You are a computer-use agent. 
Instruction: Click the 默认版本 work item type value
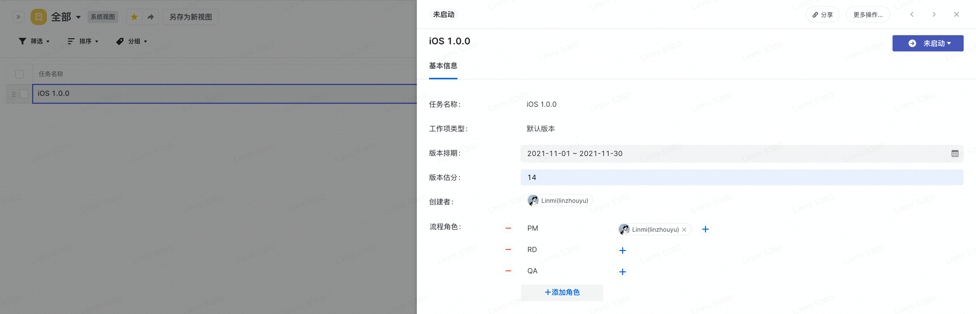(541, 129)
